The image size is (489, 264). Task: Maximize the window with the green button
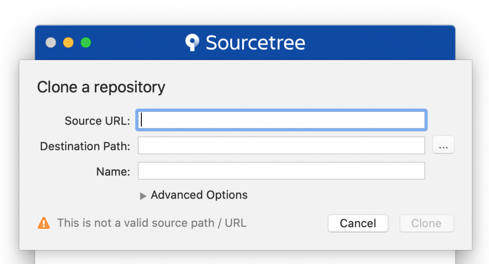(85, 43)
